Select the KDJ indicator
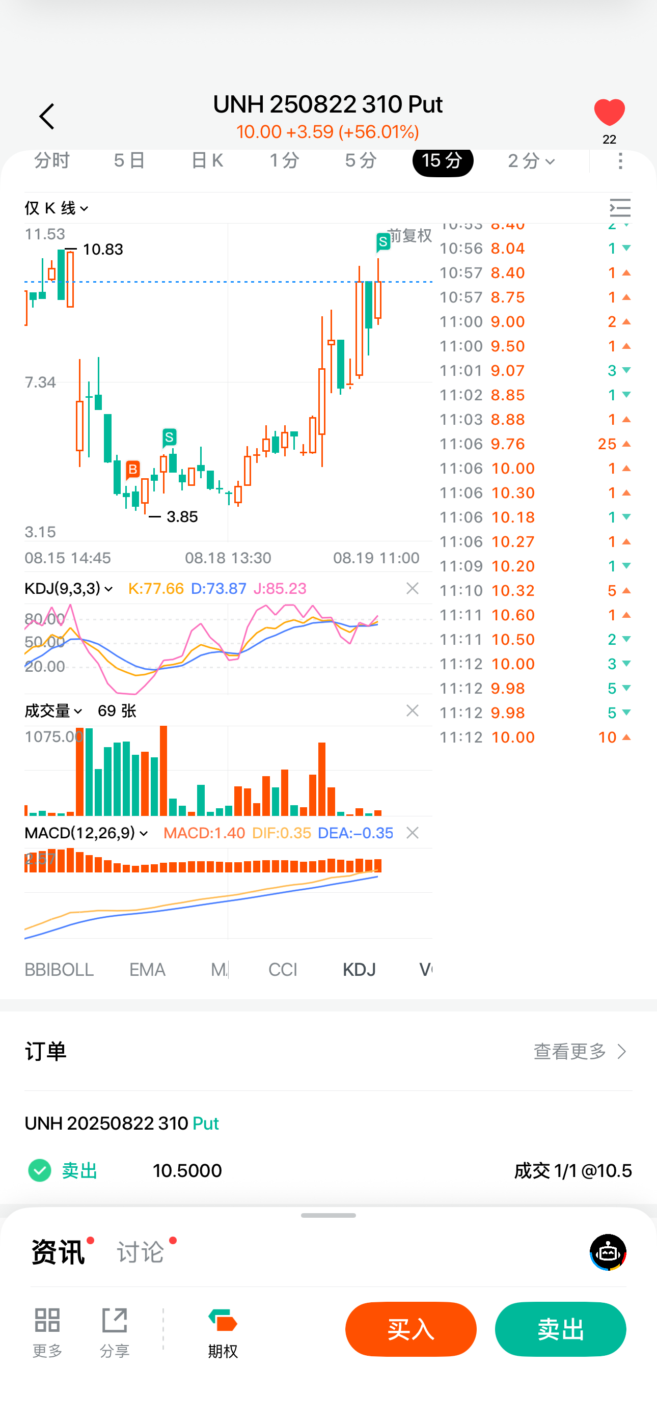The image size is (657, 1424). (x=359, y=969)
